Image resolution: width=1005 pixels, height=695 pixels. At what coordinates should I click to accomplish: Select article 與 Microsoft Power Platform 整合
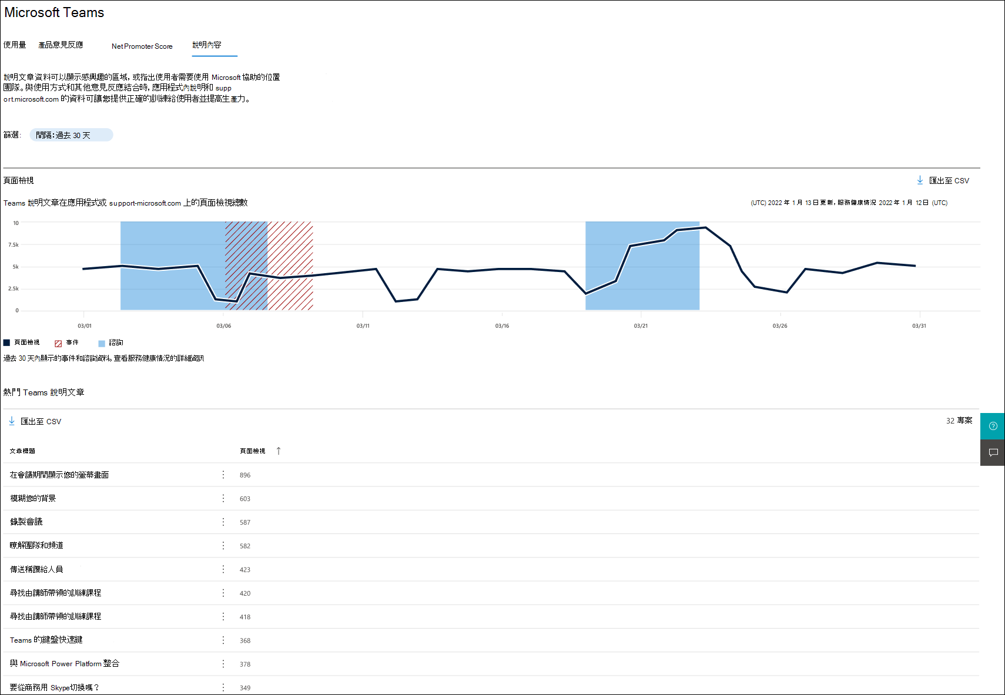65,663
